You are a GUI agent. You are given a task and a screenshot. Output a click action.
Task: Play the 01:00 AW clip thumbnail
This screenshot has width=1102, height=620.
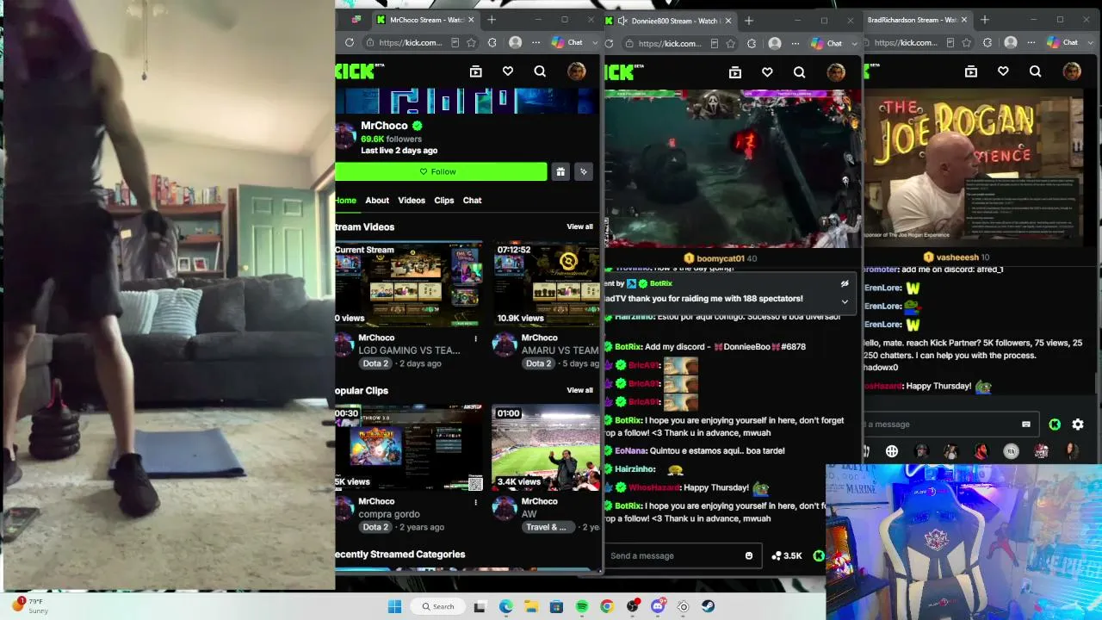546,448
